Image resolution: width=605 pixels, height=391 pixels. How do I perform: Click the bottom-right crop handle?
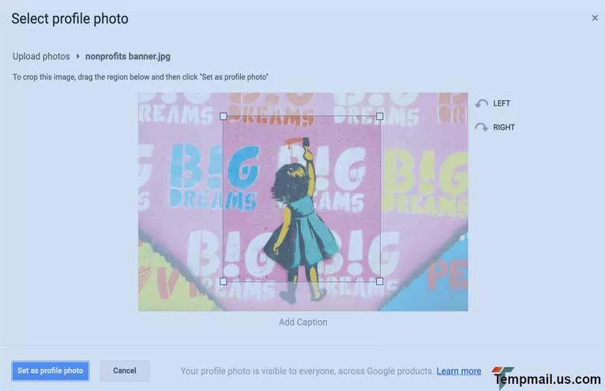(380, 281)
